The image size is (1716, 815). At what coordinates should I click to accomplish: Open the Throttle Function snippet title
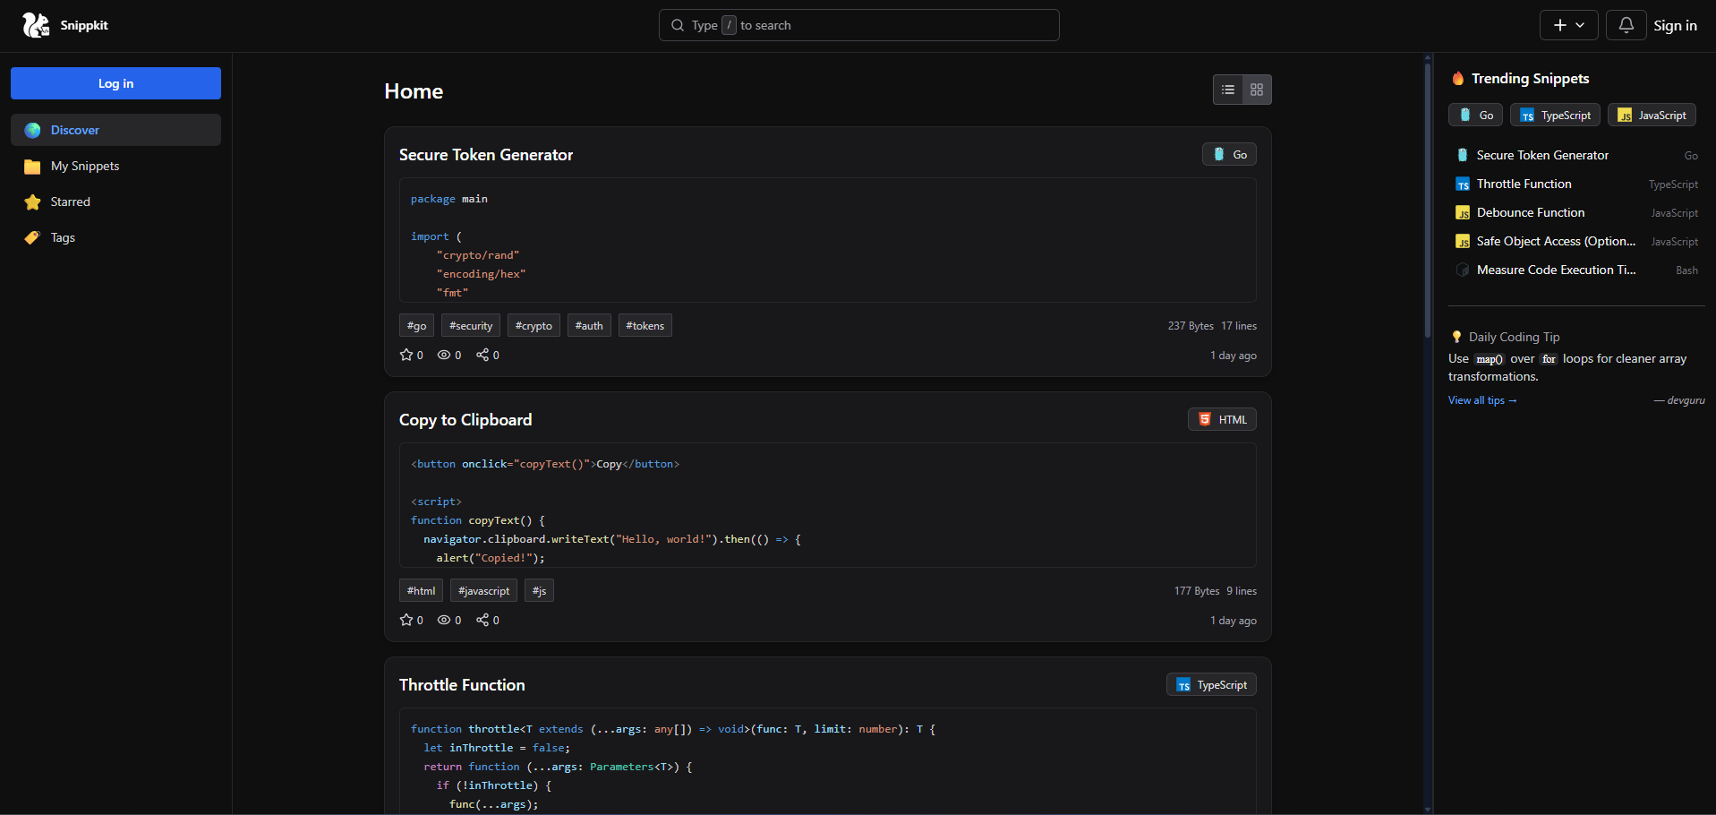click(x=462, y=685)
